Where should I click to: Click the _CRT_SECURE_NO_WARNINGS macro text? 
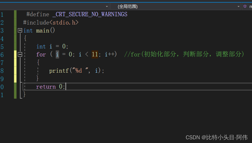90,14
